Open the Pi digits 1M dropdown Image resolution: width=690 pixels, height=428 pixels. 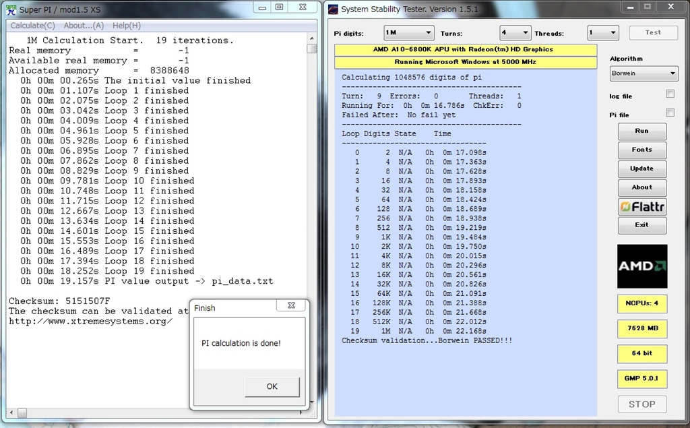coord(409,32)
